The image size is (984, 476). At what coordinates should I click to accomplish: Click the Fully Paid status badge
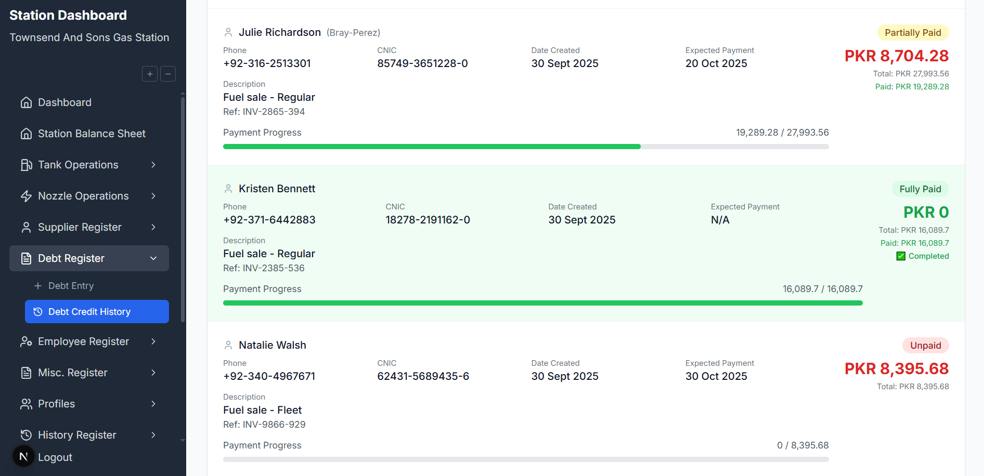click(920, 189)
